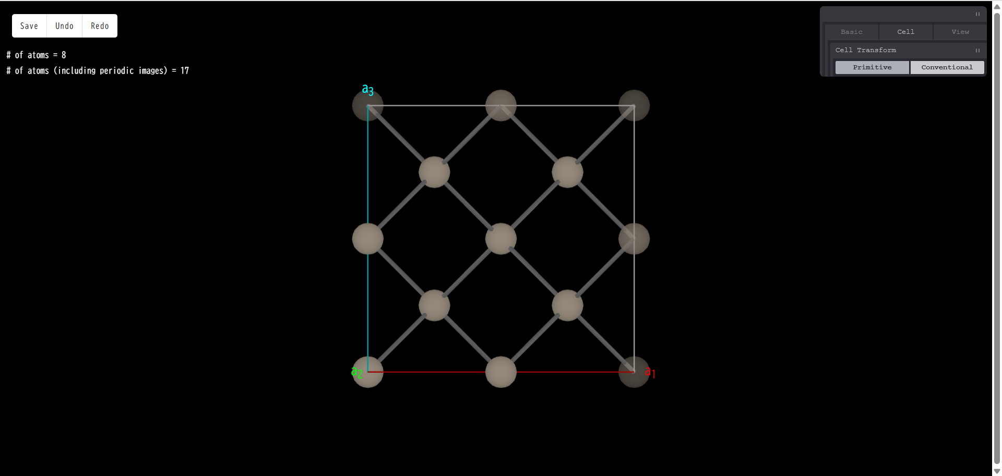
Task: Undo the last action
Action: pyautogui.click(x=64, y=26)
